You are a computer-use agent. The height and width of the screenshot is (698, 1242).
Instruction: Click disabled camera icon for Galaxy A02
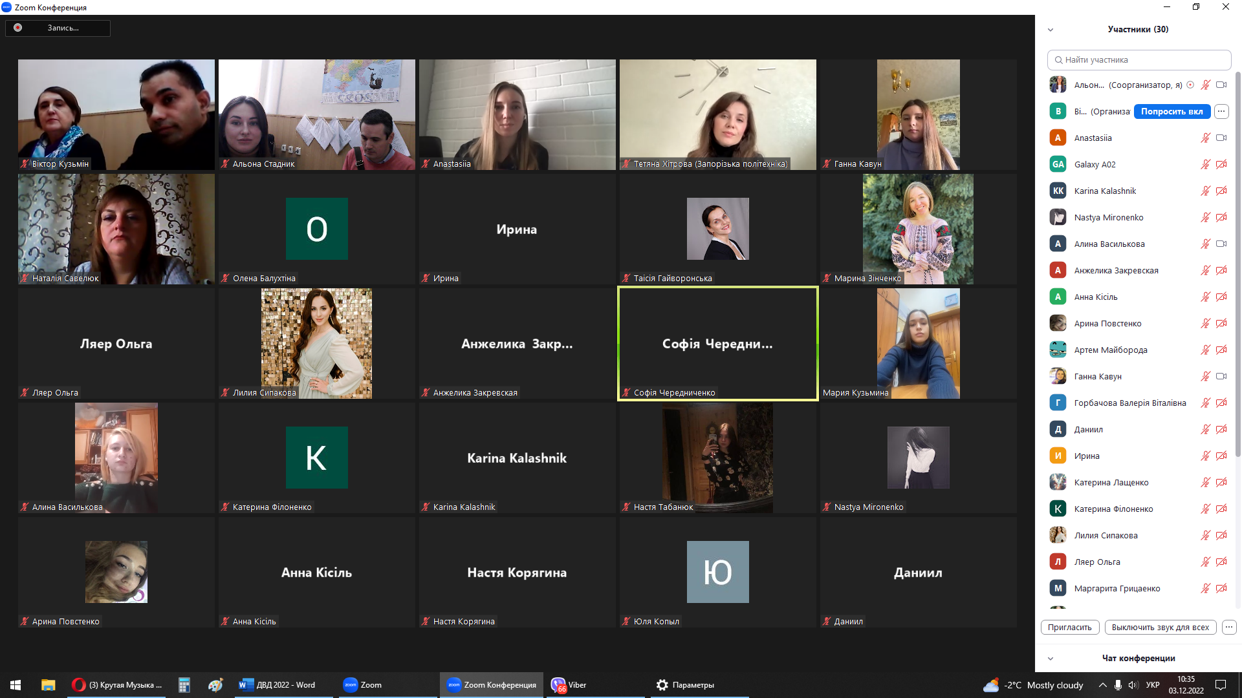click(1221, 164)
